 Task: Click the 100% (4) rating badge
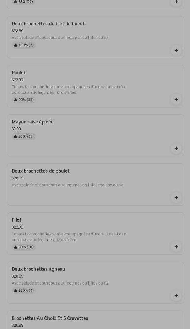(x=24, y=291)
